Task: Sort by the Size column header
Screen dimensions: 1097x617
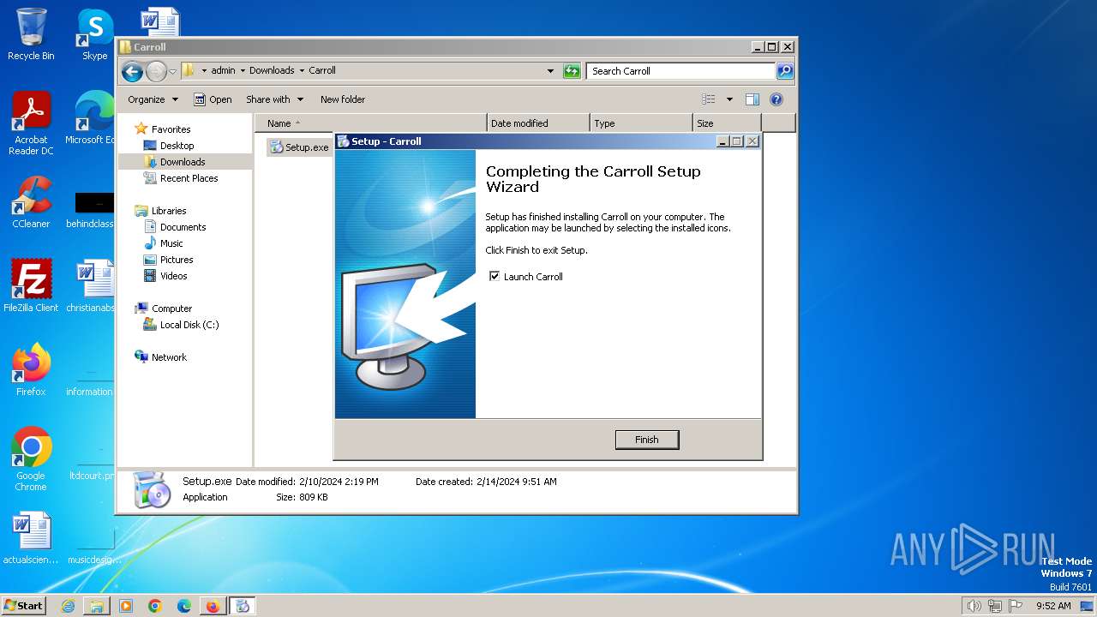Action: 727,123
